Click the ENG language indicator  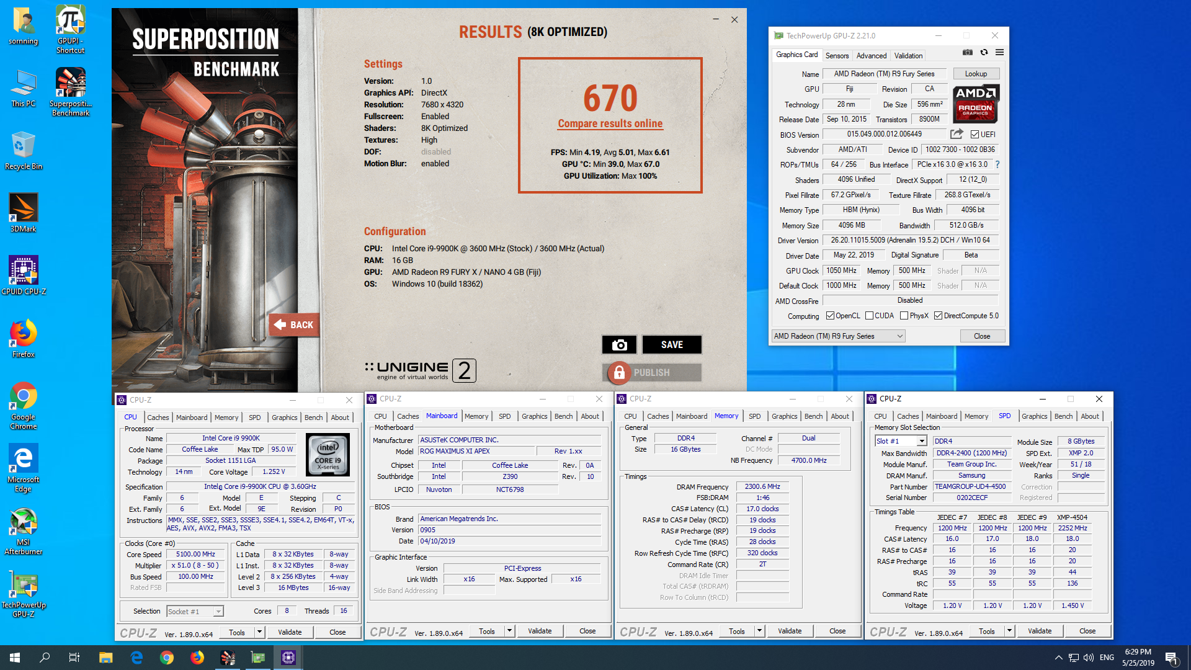1107,658
